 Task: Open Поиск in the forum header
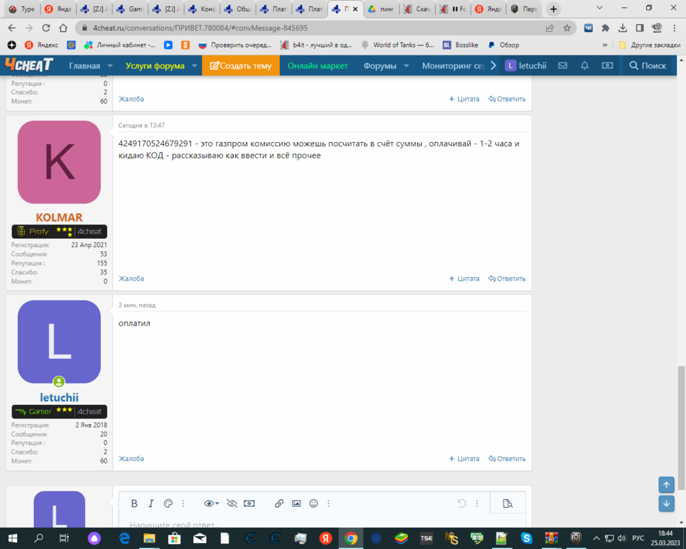[648, 66]
